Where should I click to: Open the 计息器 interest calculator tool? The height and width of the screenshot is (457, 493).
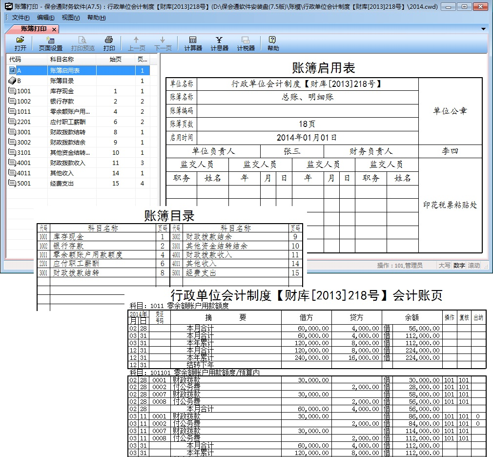click(219, 42)
